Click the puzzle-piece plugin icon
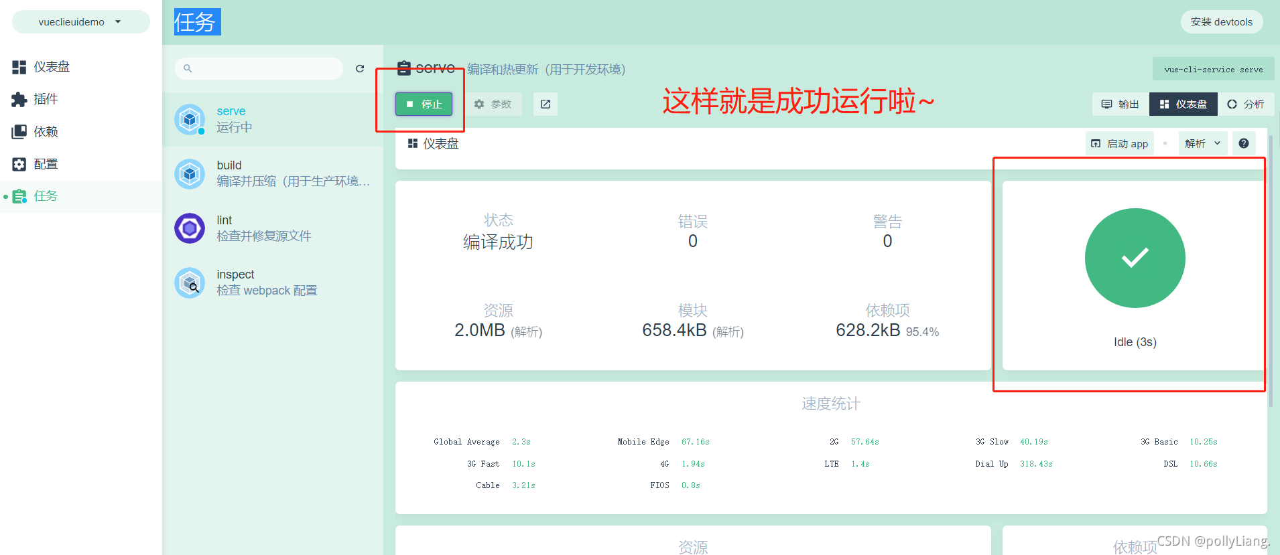Viewport: 1280px width, 555px height. [19, 99]
